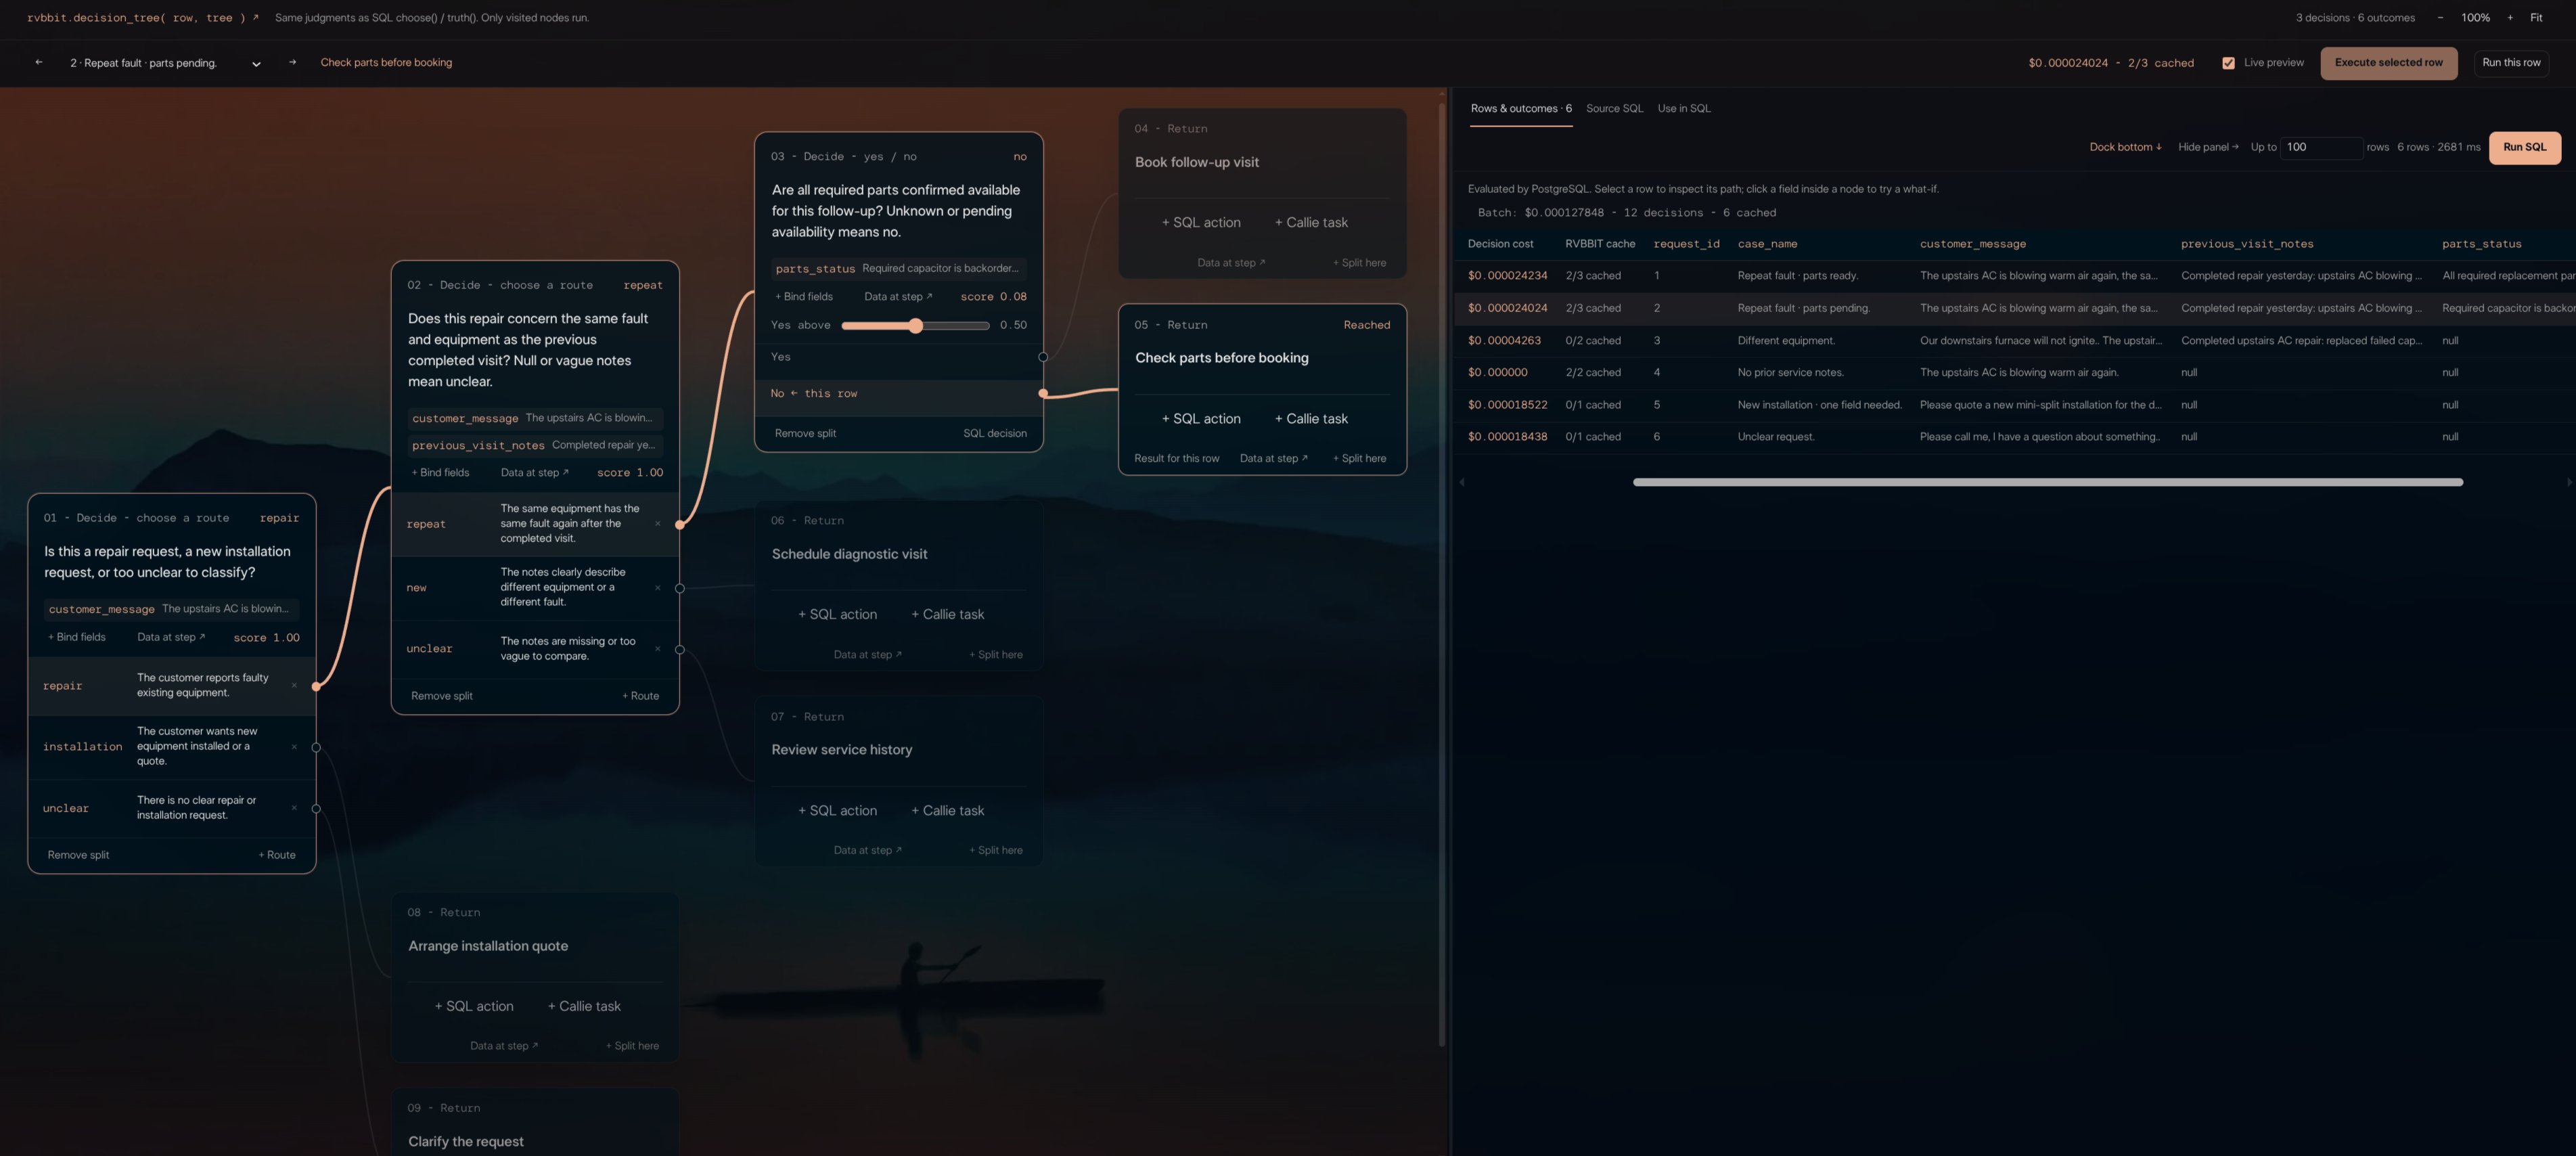
Task: Remove the 'unclear' route in node 02
Action: pos(657,649)
